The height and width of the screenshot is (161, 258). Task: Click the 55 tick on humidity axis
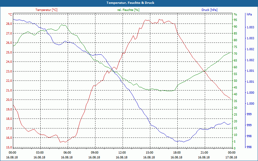click(x=235, y=74)
